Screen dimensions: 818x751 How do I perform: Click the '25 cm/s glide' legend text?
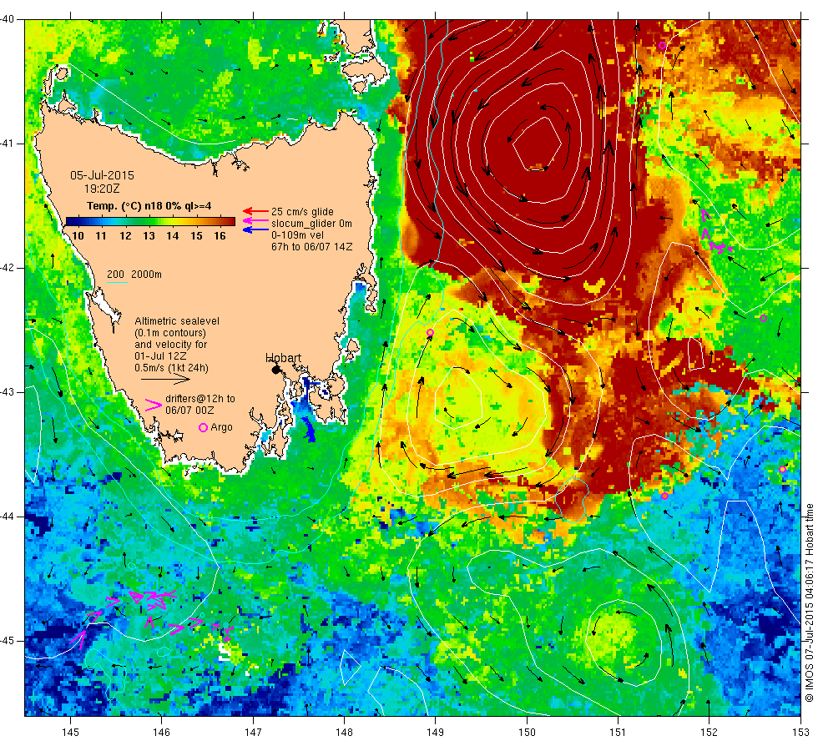[x=302, y=212]
